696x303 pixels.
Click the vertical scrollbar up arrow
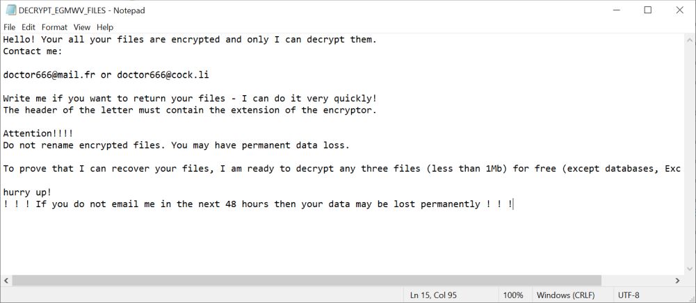(x=690, y=40)
